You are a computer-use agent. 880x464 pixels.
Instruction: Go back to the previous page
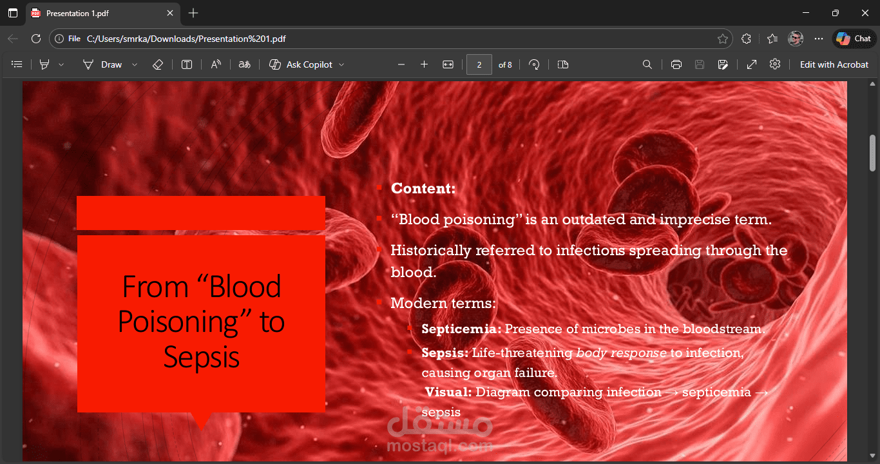[x=13, y=39]
